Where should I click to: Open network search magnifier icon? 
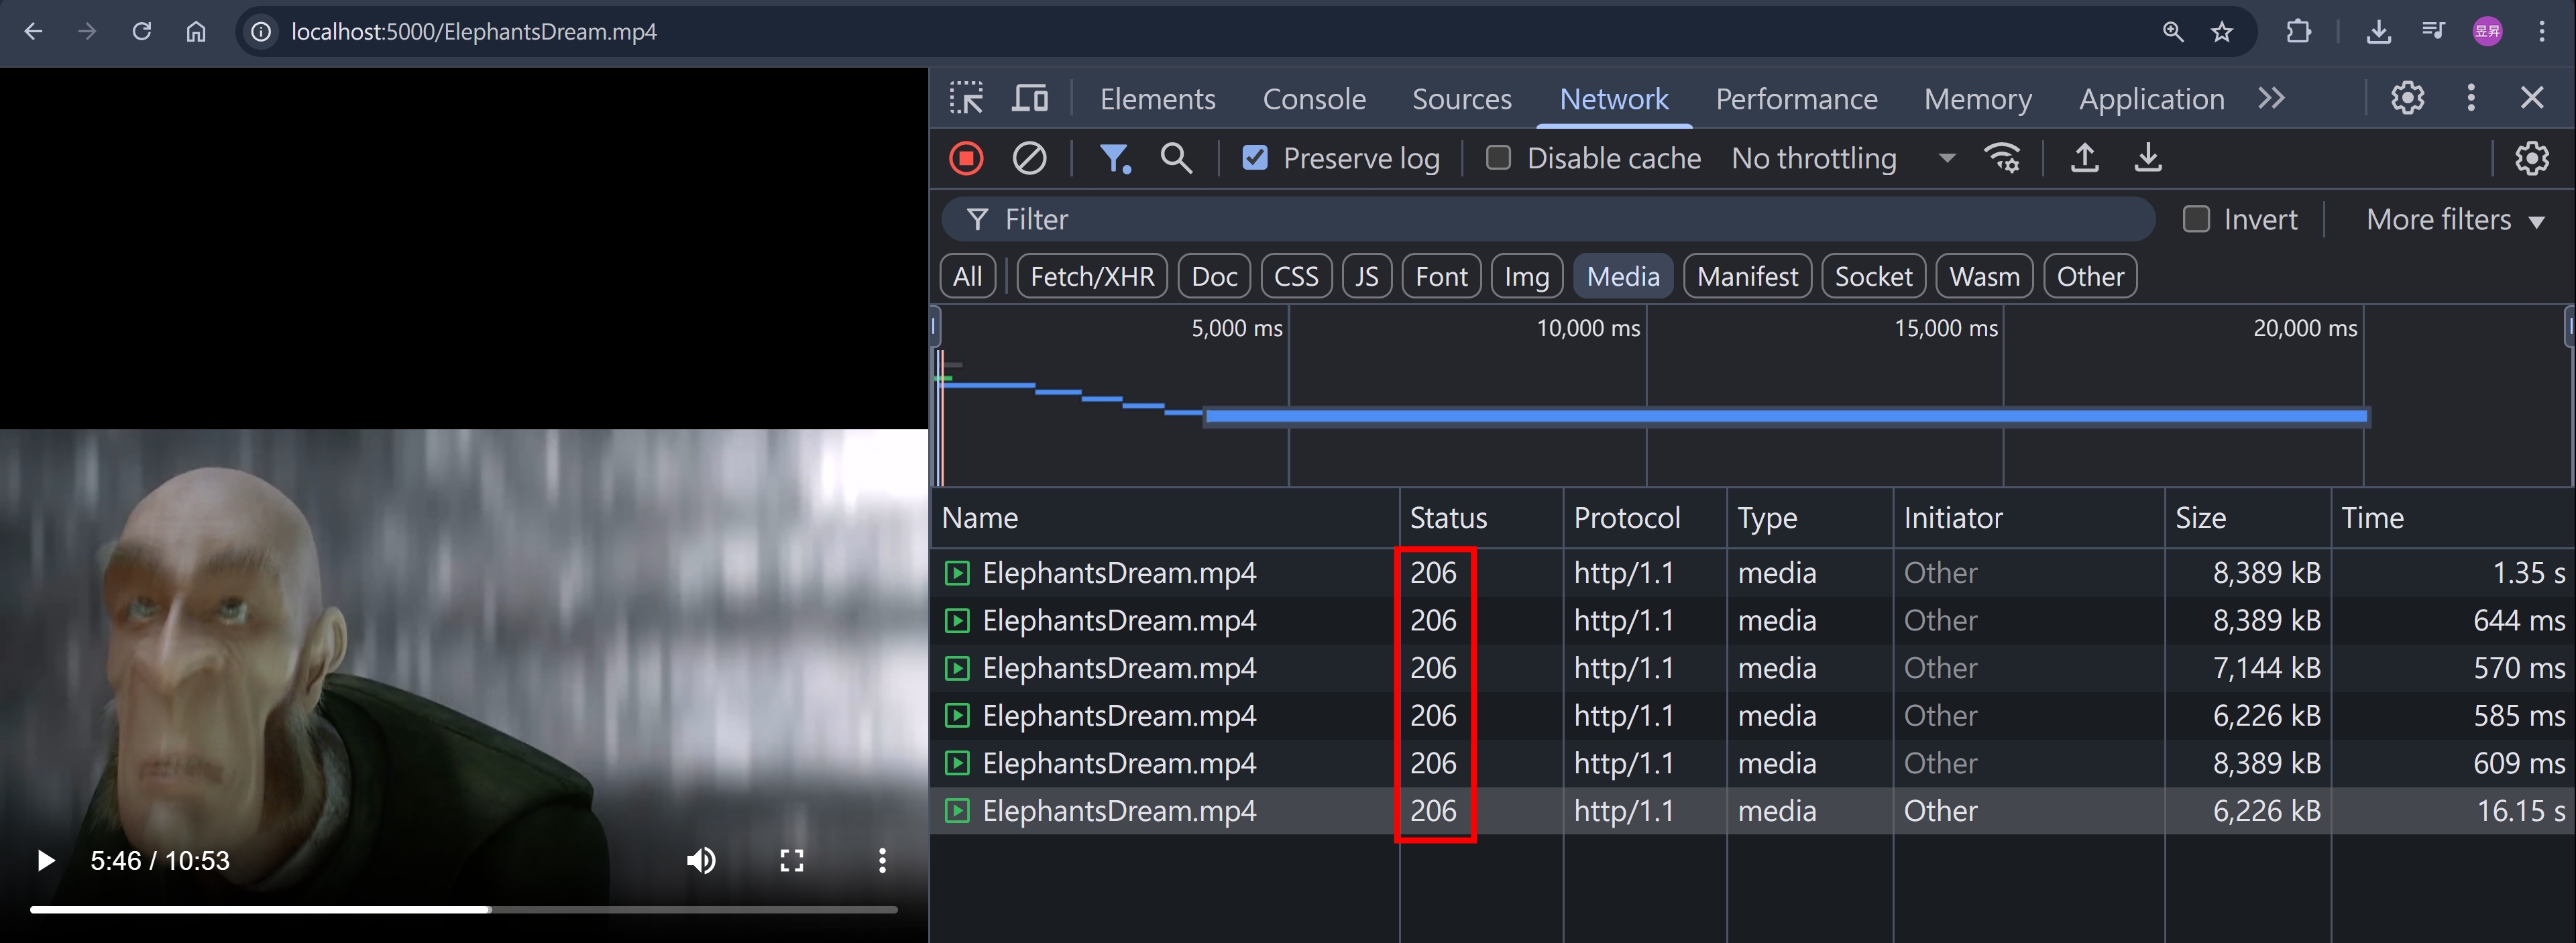tap(1176, 158)
